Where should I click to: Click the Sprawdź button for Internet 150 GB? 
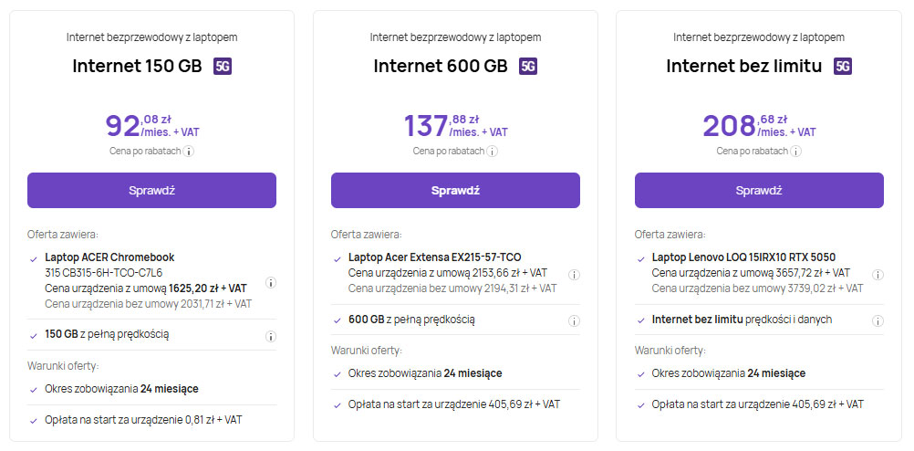click(151, 190)
